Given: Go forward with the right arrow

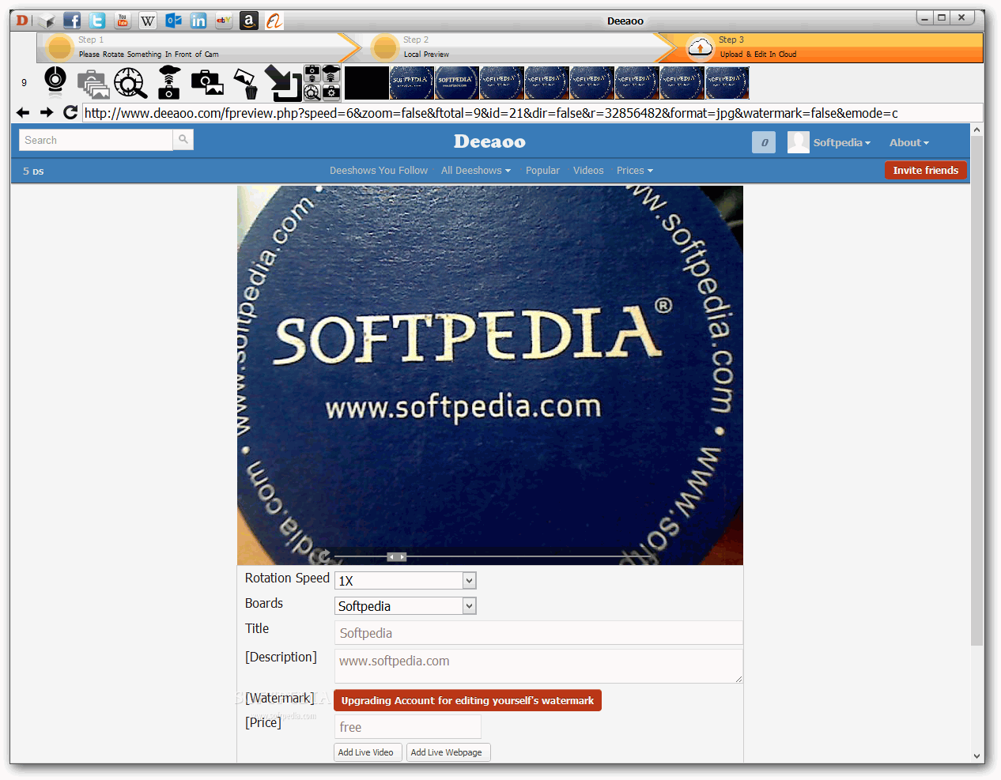Looking at the screenshot, I should (47, 112).
